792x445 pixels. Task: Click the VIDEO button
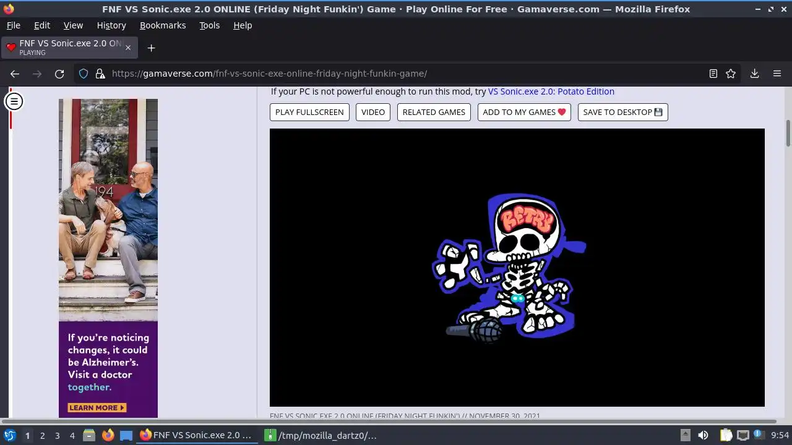click(x=373, y=112)
